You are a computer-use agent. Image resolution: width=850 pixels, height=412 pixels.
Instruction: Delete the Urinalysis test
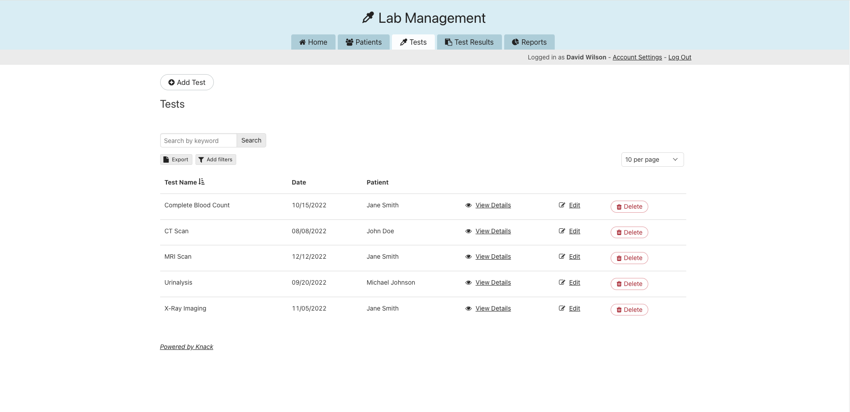pos(629,284)
